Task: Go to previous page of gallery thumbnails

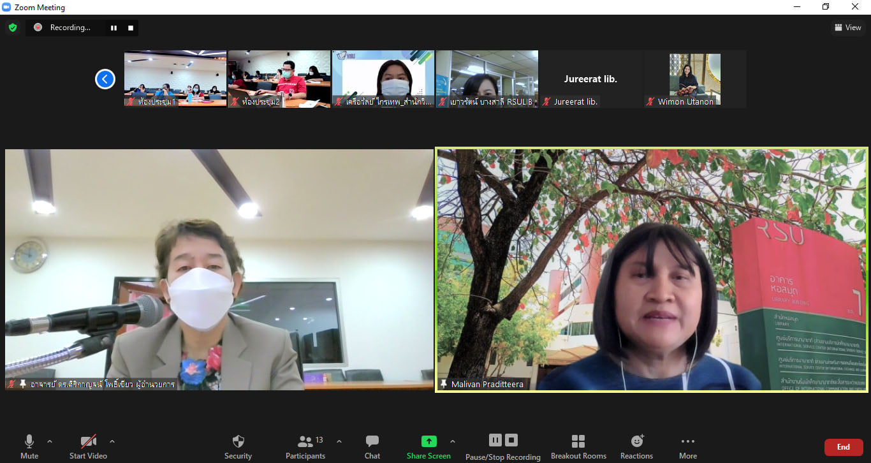Action: pos(105,79)
